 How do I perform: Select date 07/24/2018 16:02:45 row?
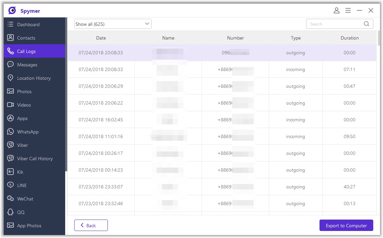click(222, 120)
